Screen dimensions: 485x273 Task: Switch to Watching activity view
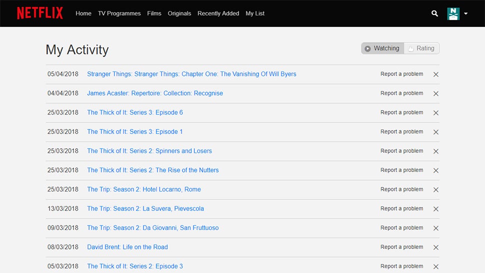pyautogui.click(x=382, y=48)
